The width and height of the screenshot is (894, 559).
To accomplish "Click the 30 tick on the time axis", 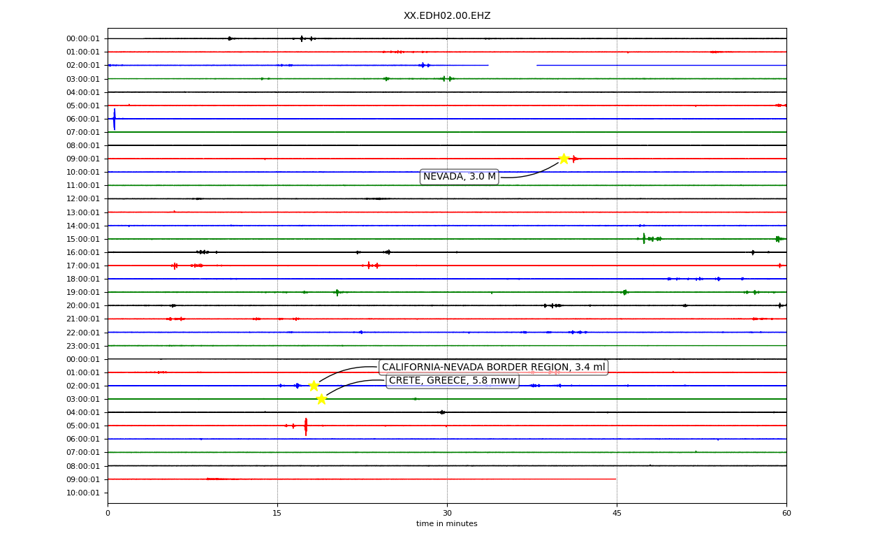I will pos(447,514).
